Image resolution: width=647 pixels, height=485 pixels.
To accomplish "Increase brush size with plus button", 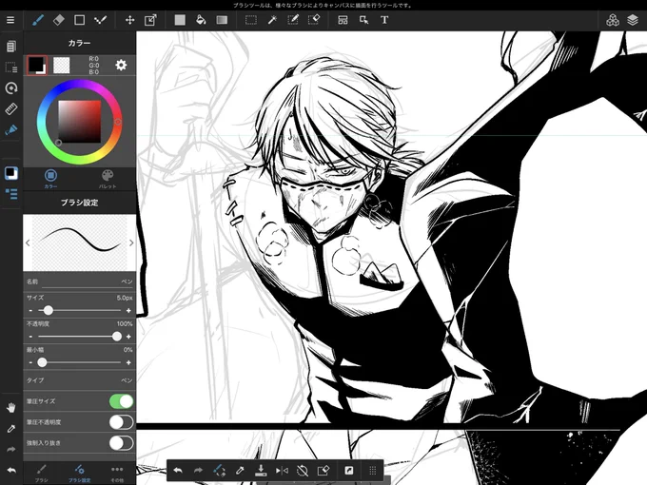I will [x=128, y=310].
